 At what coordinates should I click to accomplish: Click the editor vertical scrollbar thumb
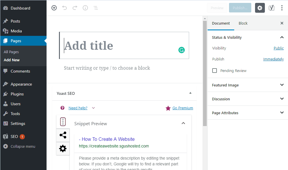pyautogui.click(x=205, y=73)
